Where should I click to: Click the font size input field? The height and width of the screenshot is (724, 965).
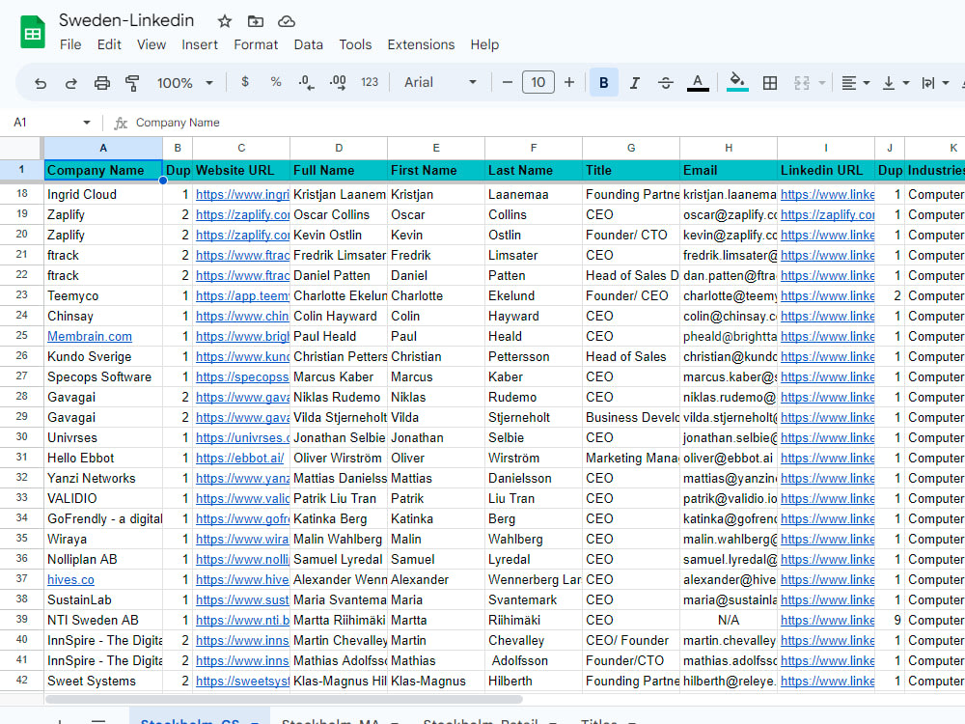click(538, 82)
